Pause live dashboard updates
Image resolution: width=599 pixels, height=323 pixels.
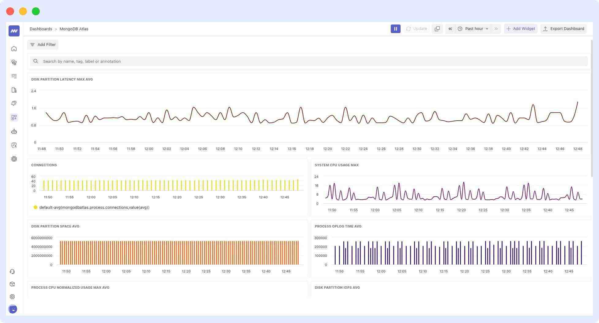pos(395,28)
